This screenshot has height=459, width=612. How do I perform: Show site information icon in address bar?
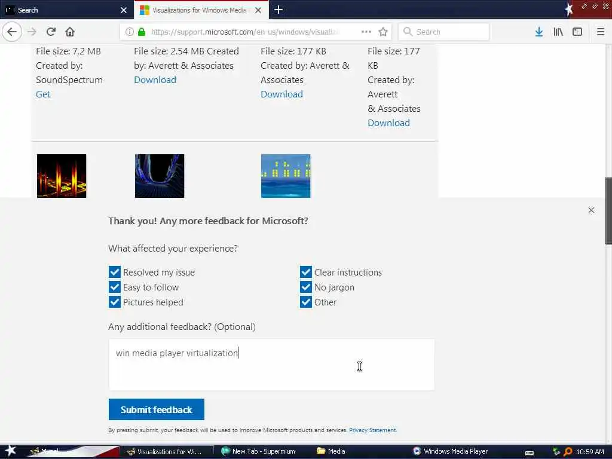(x=130, y=32)
